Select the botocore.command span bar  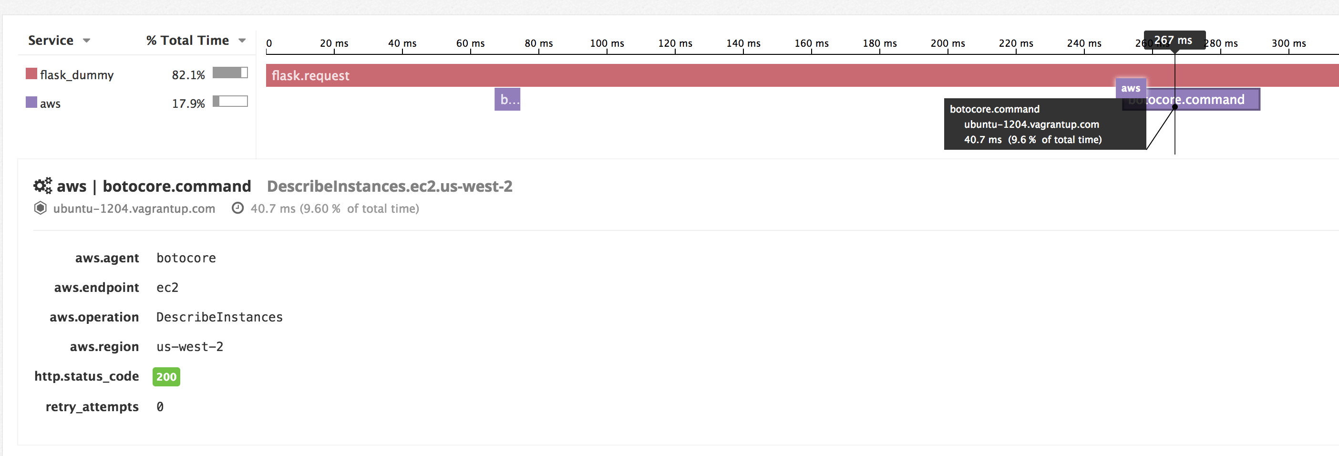pyautogui.click(x=1191, y=99)
